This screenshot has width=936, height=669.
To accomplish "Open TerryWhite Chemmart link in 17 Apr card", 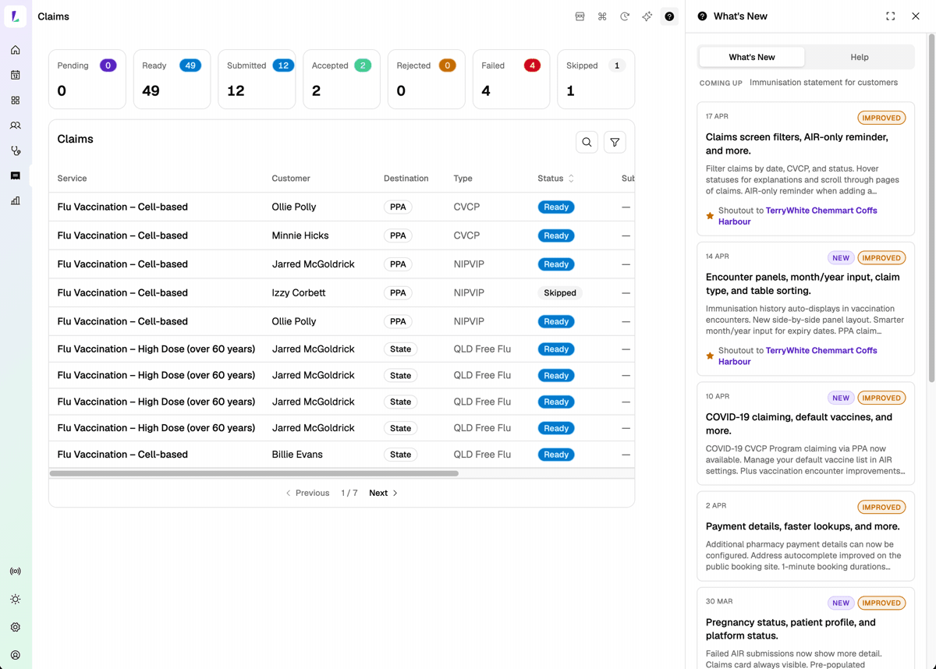I will [x=798, y=216].
